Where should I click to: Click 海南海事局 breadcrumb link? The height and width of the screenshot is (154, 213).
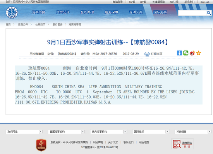[x=75, y=24]
